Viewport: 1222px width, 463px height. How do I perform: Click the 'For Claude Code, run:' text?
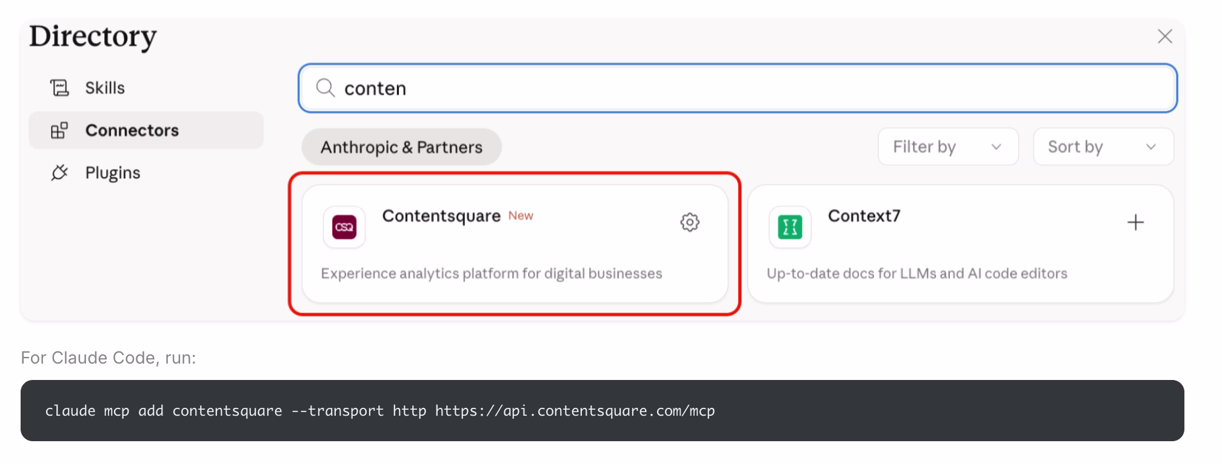tap(109, 358)
